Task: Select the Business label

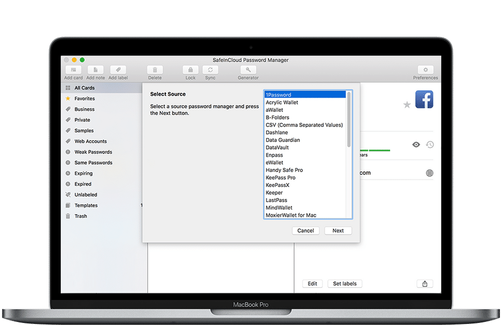Action: [x=101, y=109]
